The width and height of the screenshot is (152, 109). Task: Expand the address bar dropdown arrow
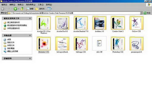(141, 13)
